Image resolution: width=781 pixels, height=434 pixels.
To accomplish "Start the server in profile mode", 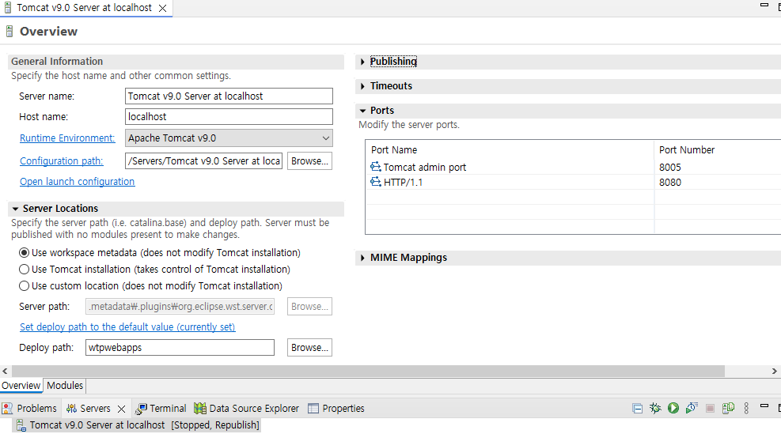I will (x=692, y=409).
